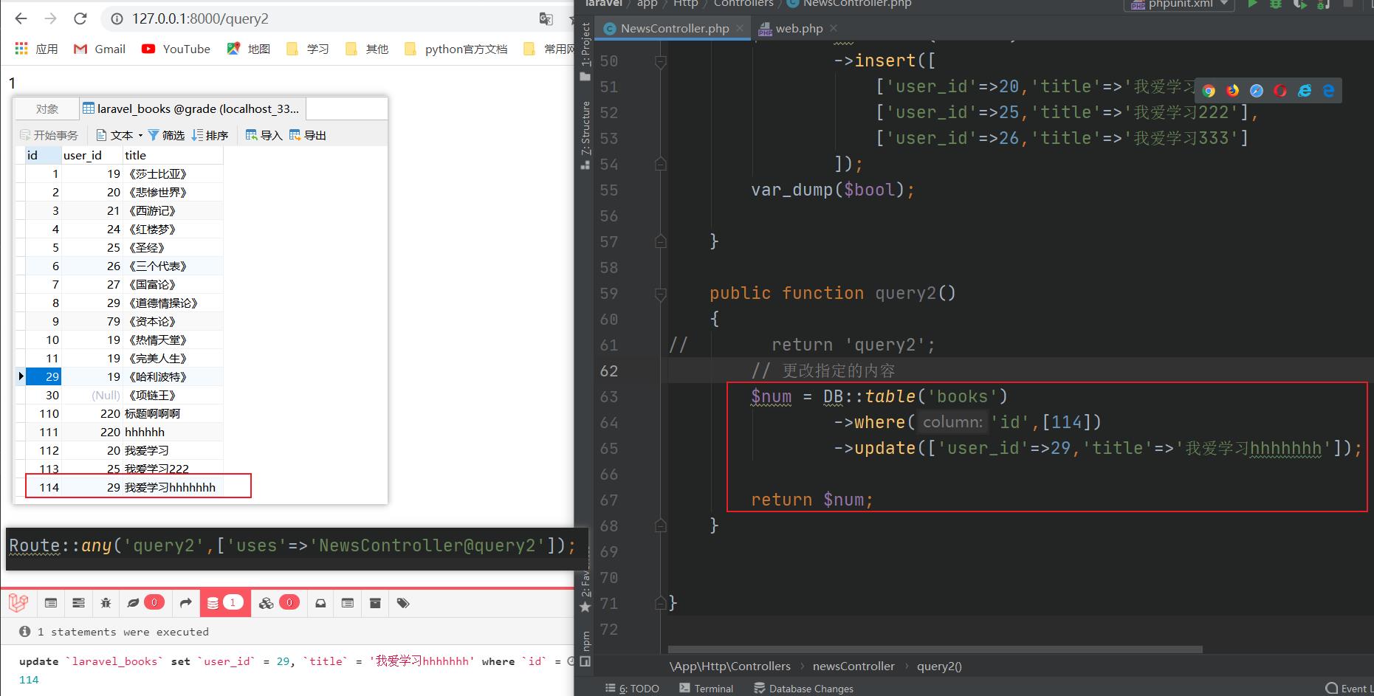The image size is (1374, 696).
Task: Open preview in Chrome browser icon
Action: point(1209,91)
